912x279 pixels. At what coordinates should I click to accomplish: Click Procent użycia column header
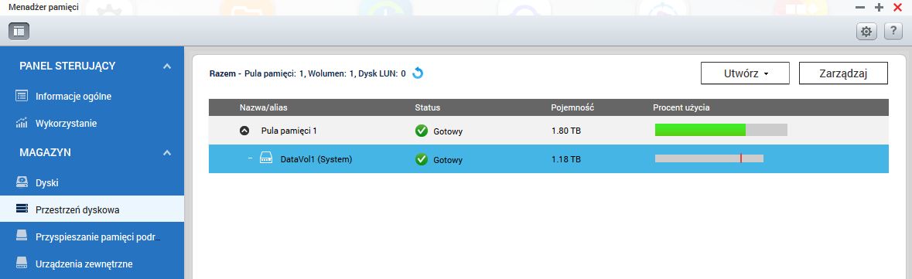tap(681, 107)
